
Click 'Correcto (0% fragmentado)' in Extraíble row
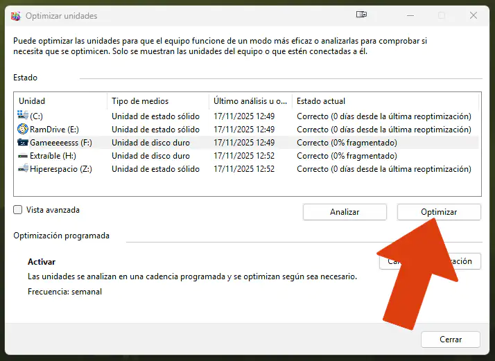(x=347, y=156)
